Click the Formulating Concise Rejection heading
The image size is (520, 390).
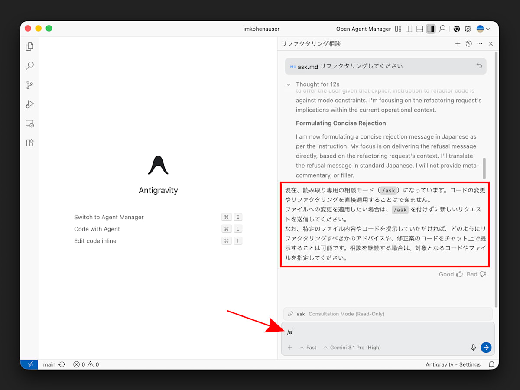(x=341, y=123)
